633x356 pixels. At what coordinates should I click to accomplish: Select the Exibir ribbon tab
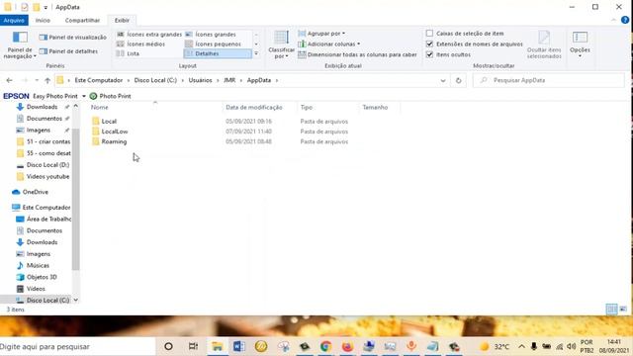coord(122,20)
